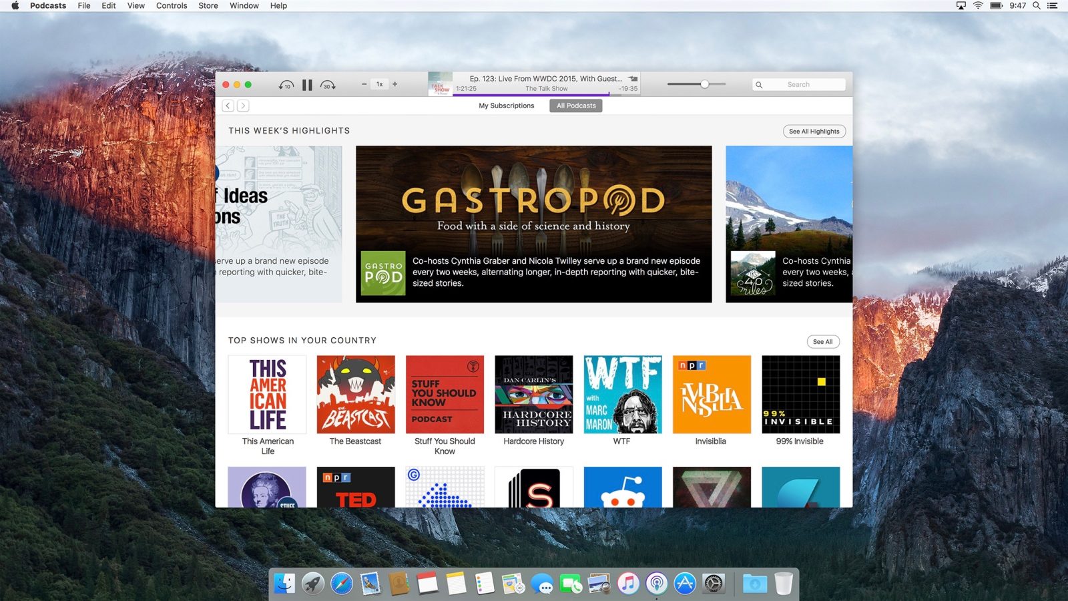Viewport: 1068px width, 601px height.
Task: Select the All Podcasts tab
Action: pos(575,106)
